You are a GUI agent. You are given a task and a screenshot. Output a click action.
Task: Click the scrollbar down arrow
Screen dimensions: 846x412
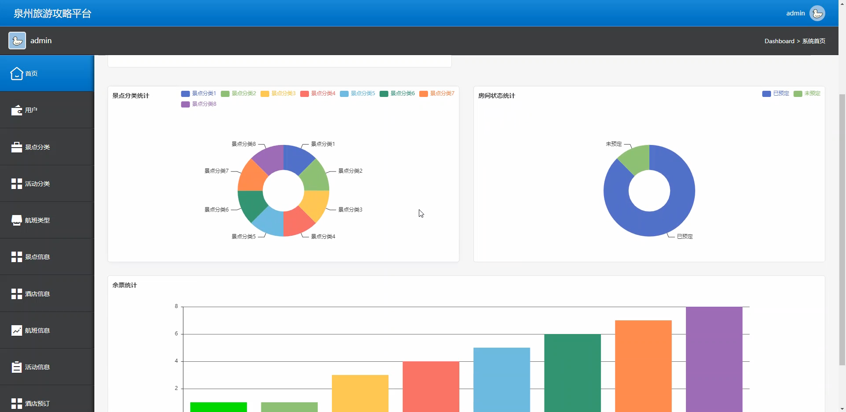tap(842, 408)
